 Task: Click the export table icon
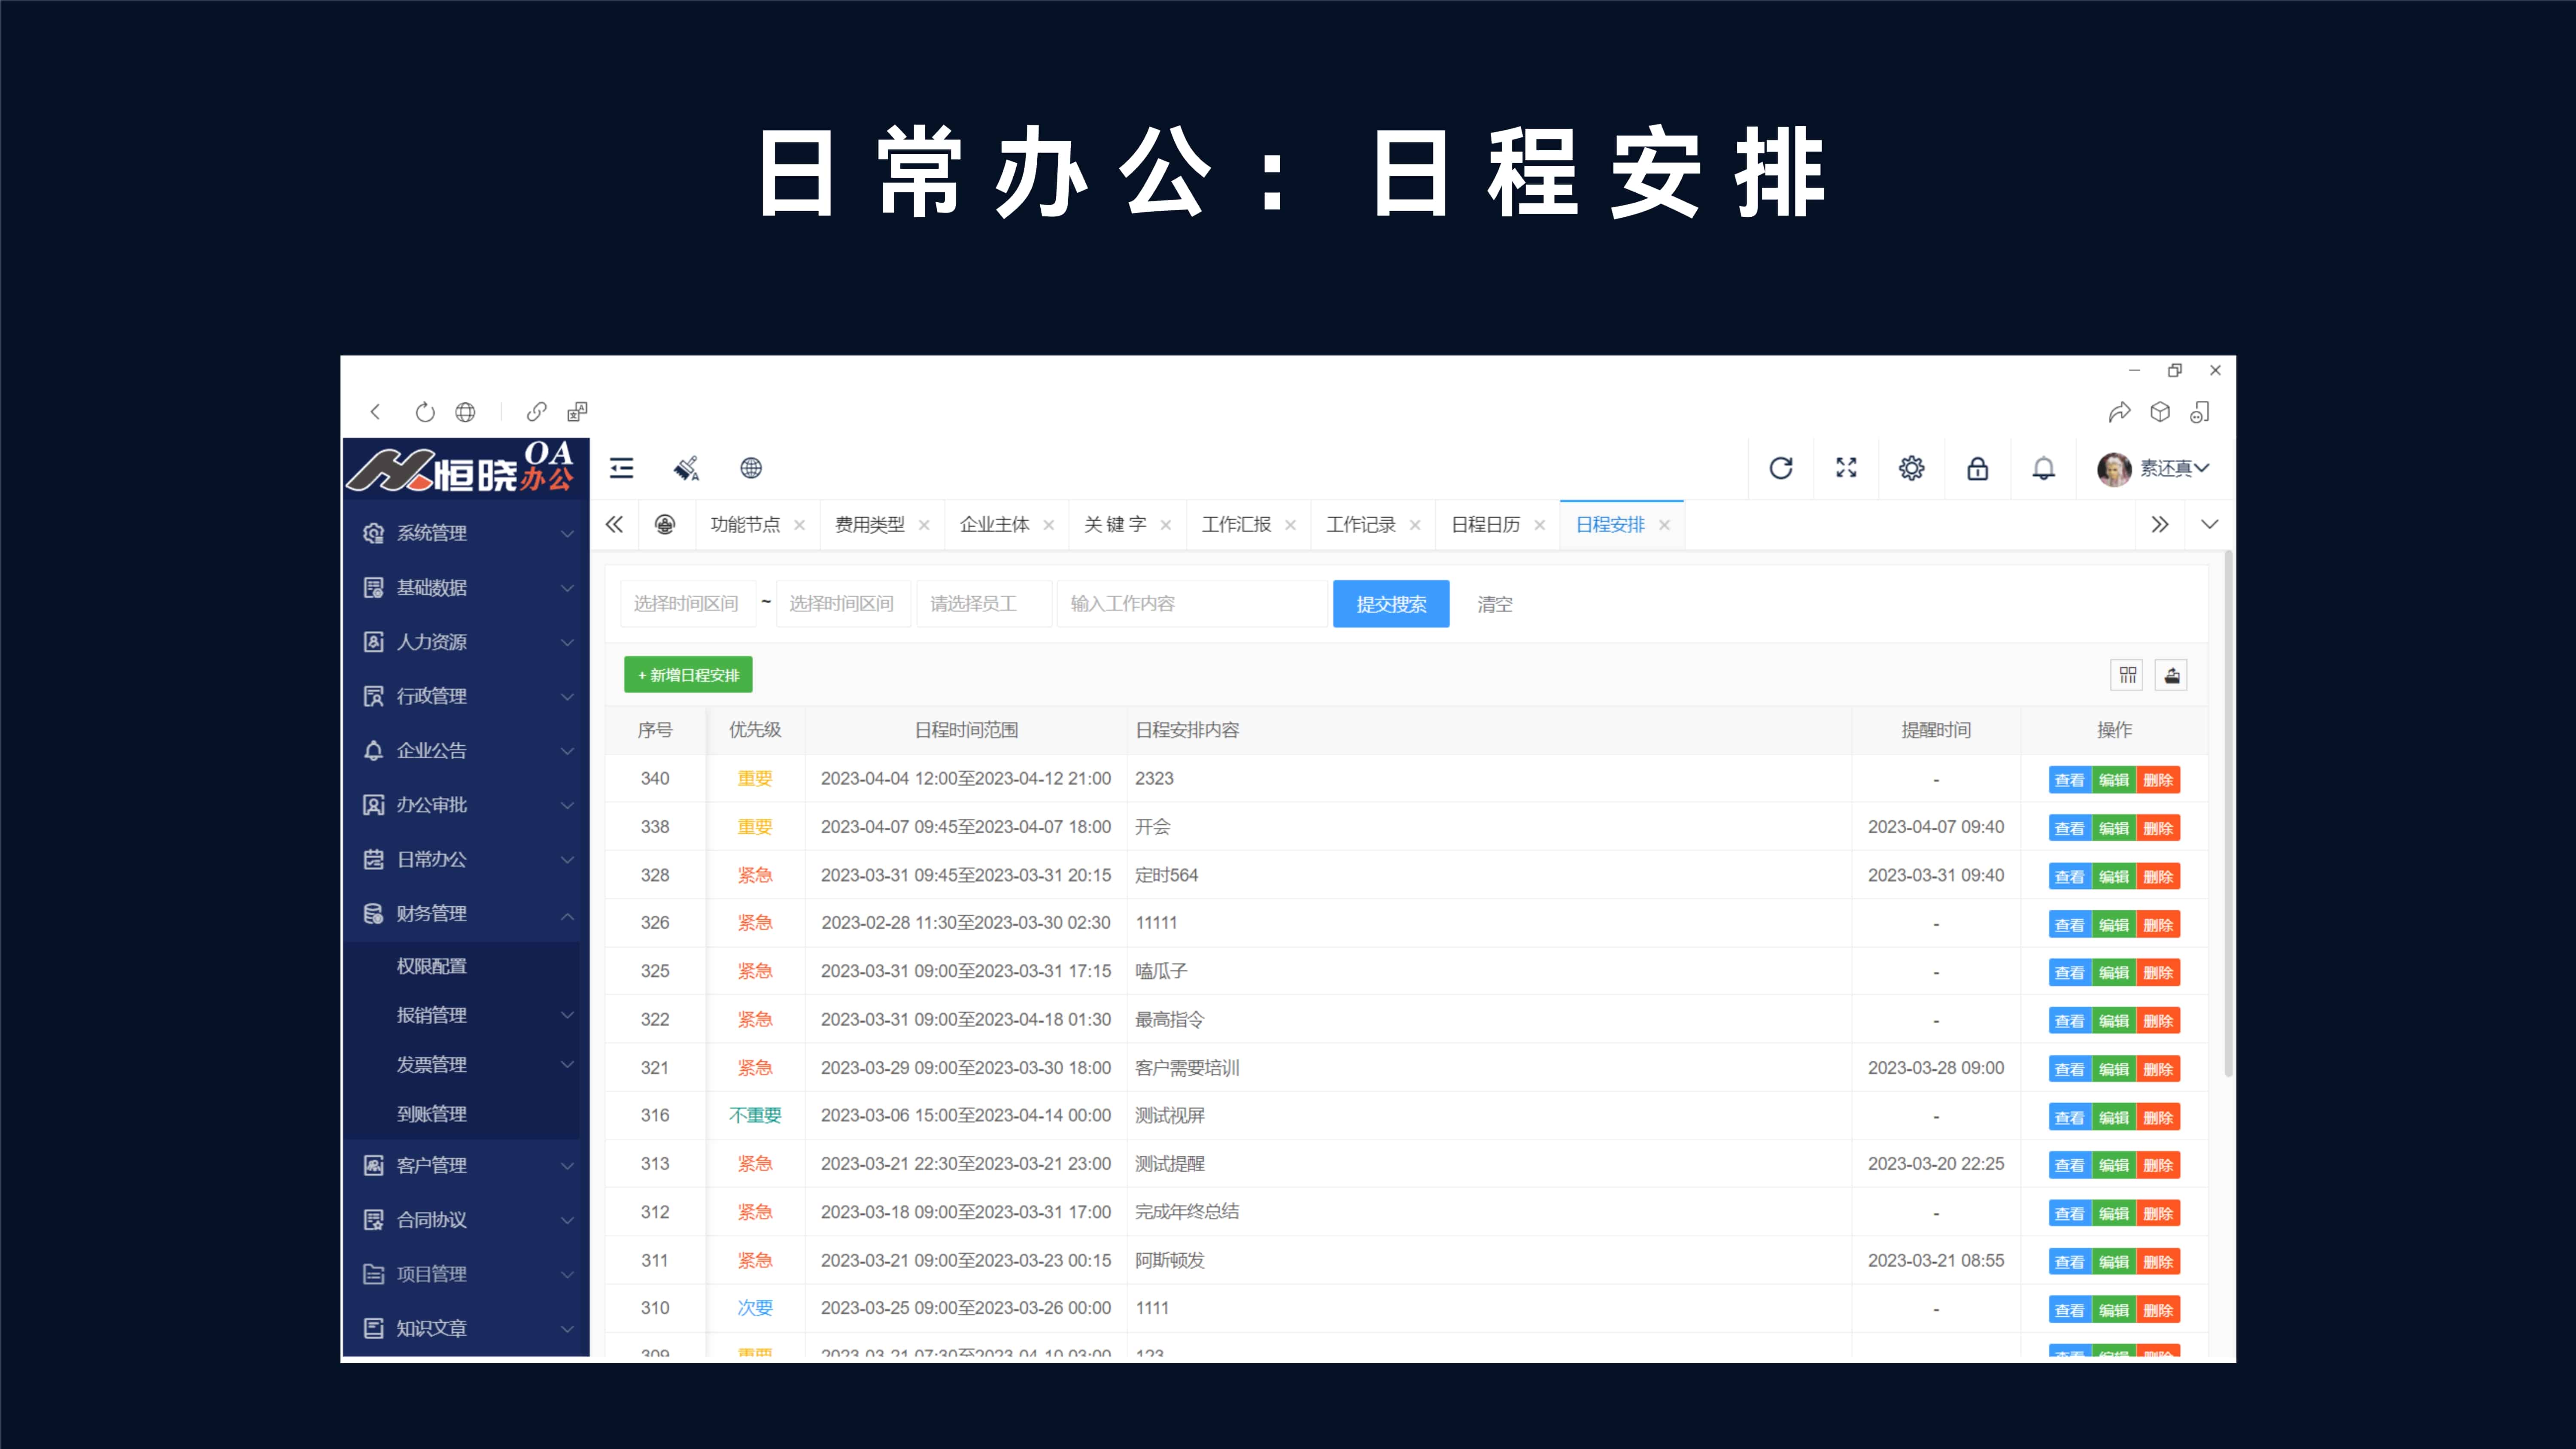point(2171,675)
